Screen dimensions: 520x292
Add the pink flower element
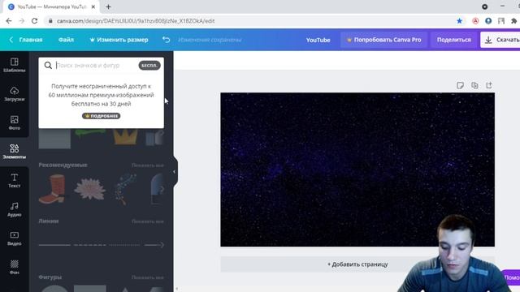pos(89,189)
